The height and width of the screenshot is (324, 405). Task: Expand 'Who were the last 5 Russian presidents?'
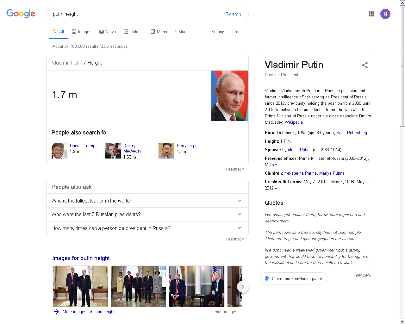pyautogui.click(x=147, y=215)
